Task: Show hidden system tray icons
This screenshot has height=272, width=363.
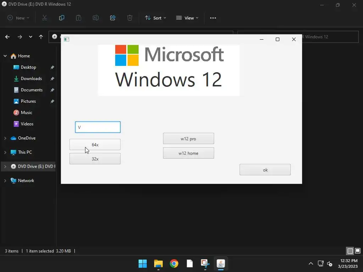Action: pos(311,263)
